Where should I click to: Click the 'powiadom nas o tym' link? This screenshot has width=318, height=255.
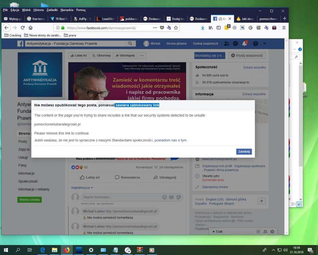click(x=170, y=140)
